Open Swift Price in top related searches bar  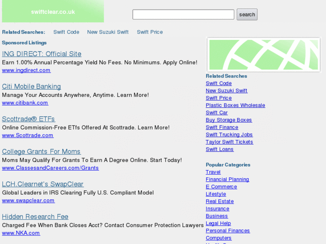point(150,32)
